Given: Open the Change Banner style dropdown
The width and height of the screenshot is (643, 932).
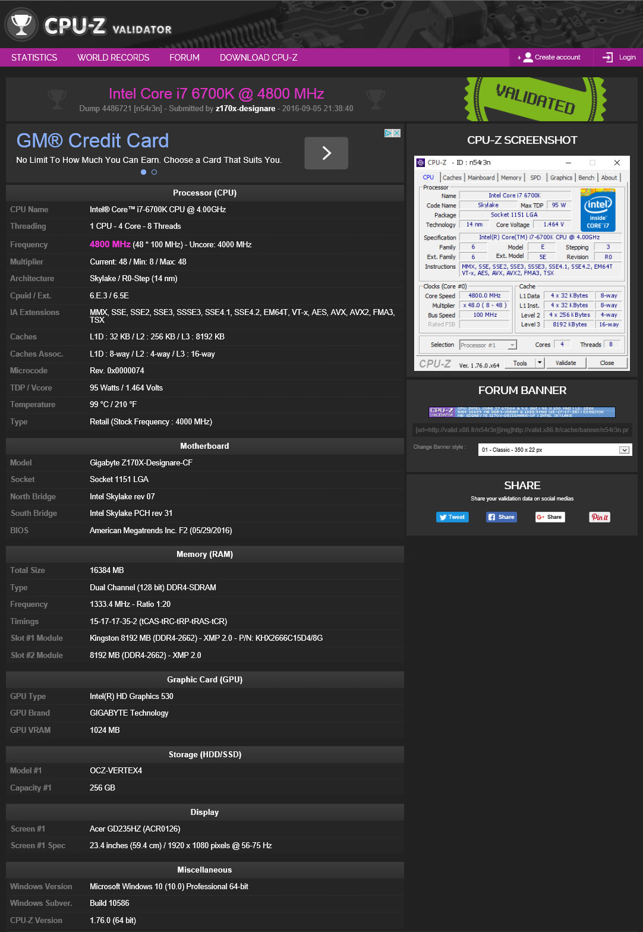Looking at the screenshot, I should pyautogui.click(x=554, y=450).
